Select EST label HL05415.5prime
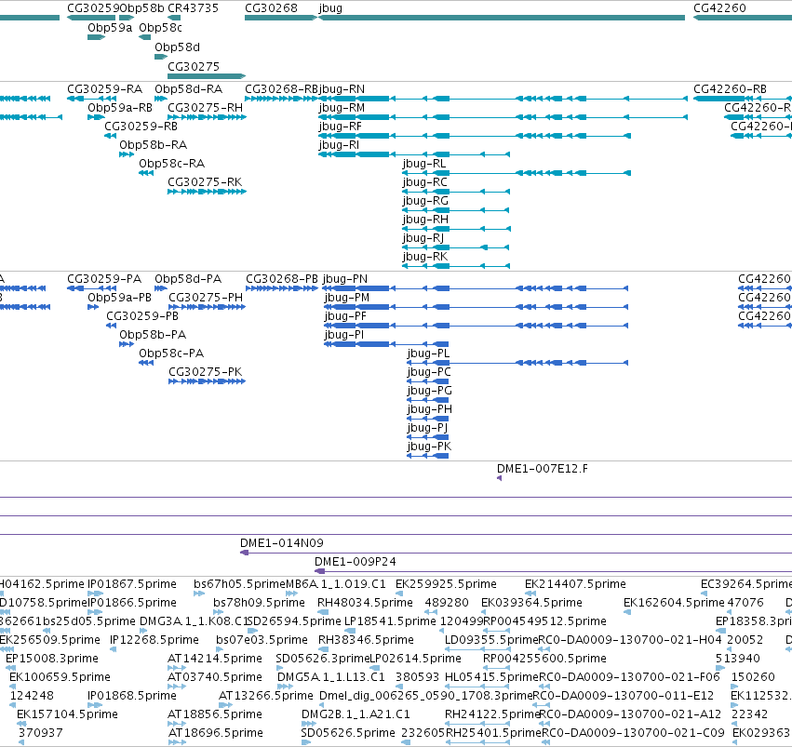Viewport: 792px width, 747px height. coord(492,677)
